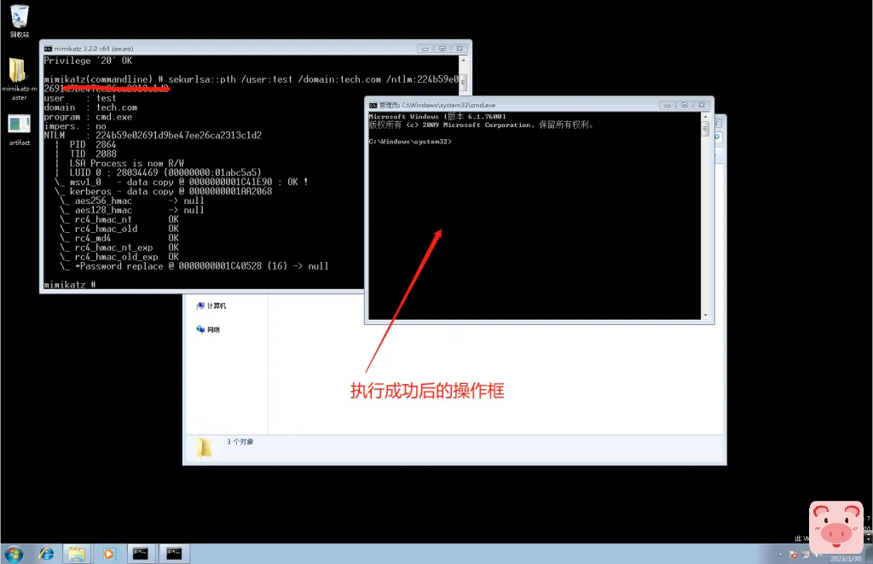Show hidden system tray icons arrow
The height and width of the screenshot is (564, 873).
tap(780, 555)
